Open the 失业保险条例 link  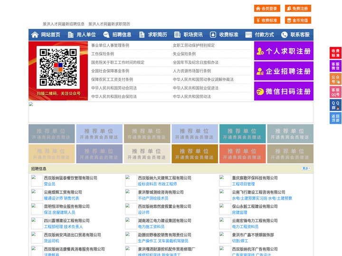tap(184, 54)
